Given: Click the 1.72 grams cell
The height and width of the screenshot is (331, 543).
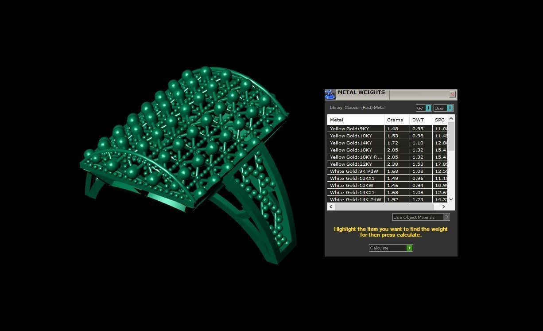Looking at the screenshot, I should coord(397,143).
